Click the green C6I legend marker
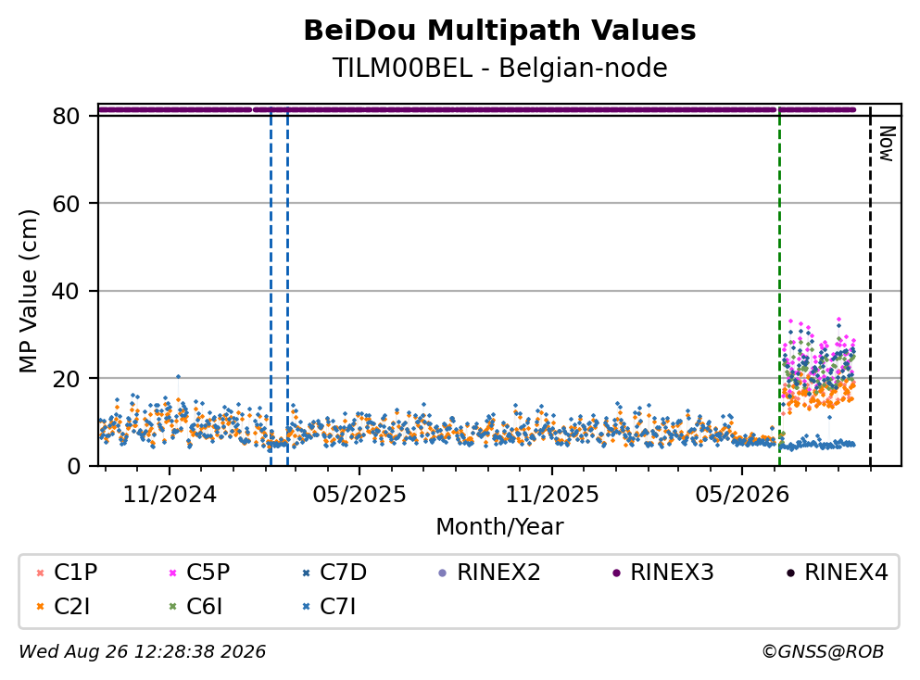920x680 pixels. 172,607
